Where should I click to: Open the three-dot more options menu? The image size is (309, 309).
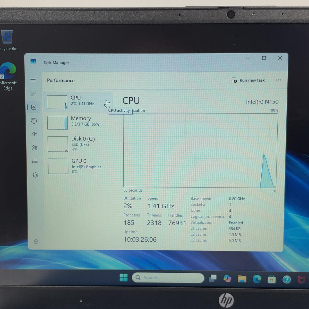(278, 80)
